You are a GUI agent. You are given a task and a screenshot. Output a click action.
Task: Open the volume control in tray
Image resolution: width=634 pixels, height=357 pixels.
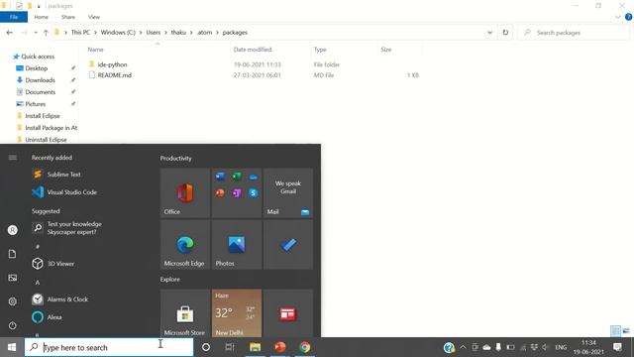tap(545, 347)
